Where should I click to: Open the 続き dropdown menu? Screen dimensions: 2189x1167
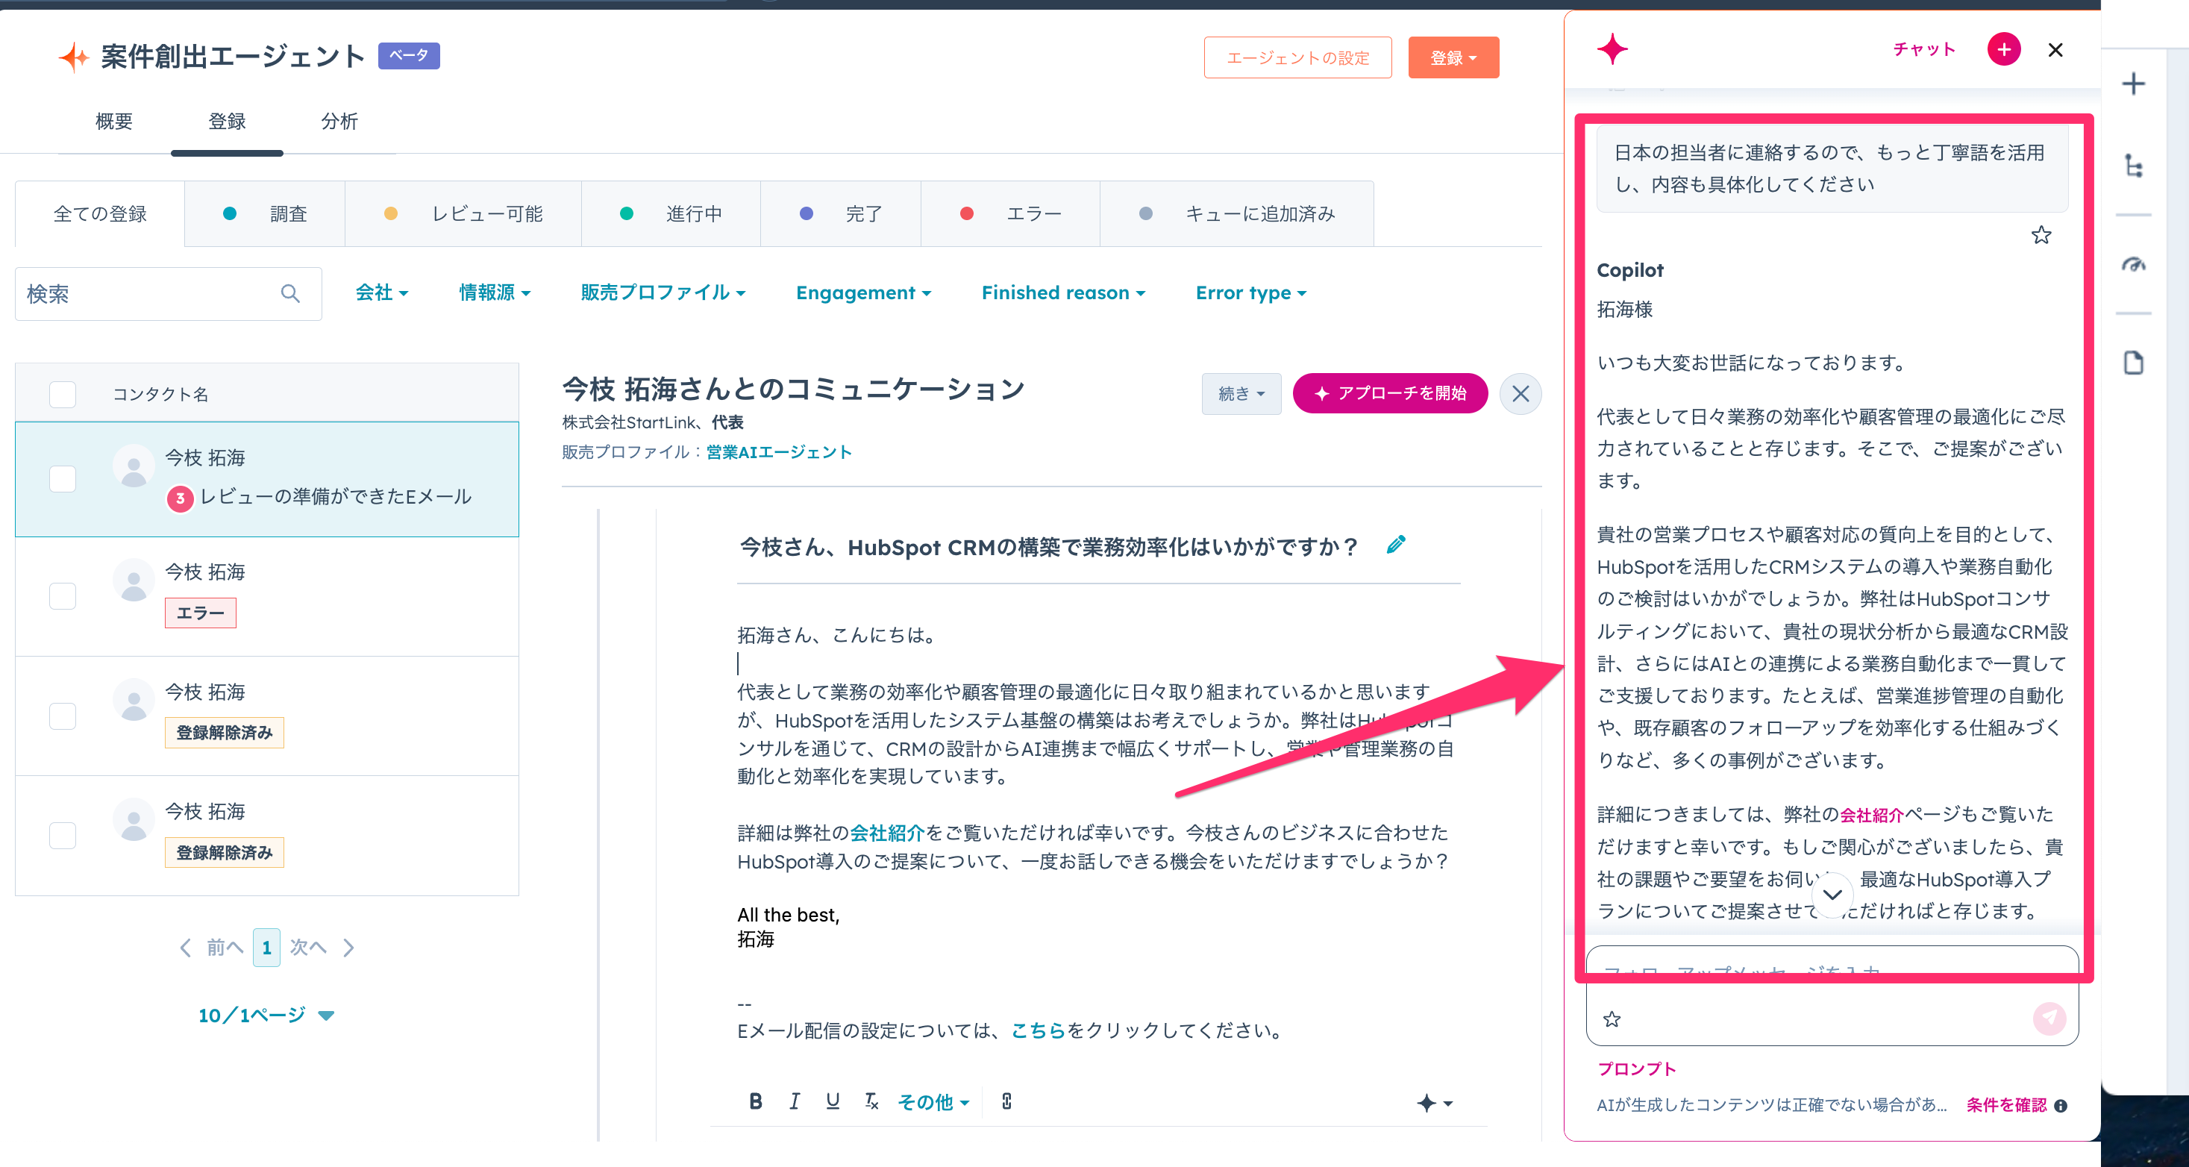tap(1240, 393)
